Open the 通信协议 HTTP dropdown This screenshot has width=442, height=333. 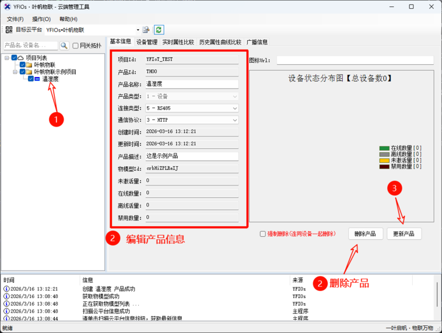click(235, 120)
